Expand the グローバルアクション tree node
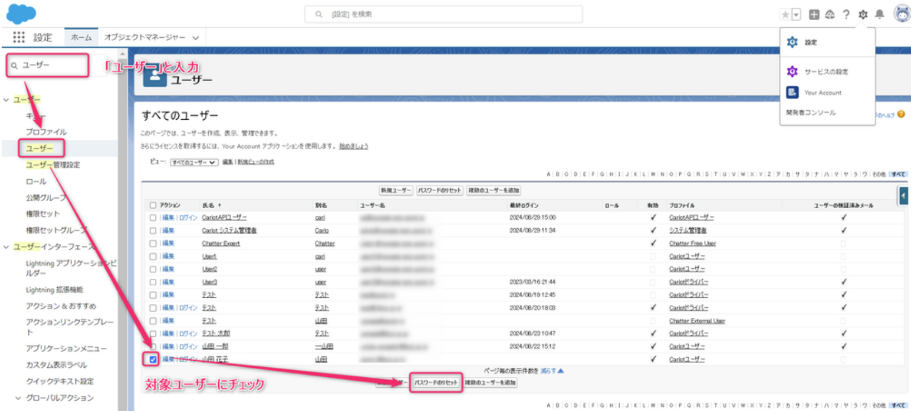Viewport: 913px width, 413px height. [18, 398]
